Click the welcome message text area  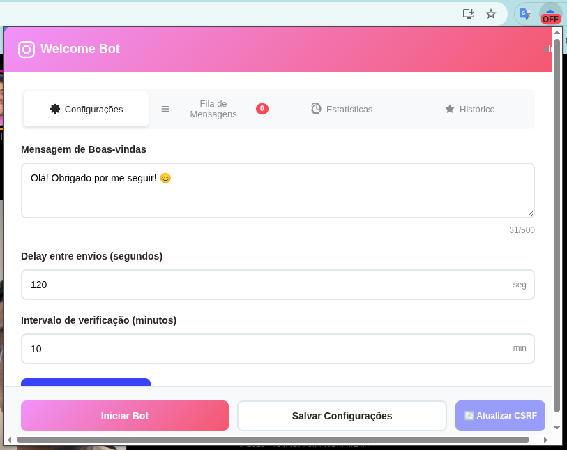click(x=278, y=190)
